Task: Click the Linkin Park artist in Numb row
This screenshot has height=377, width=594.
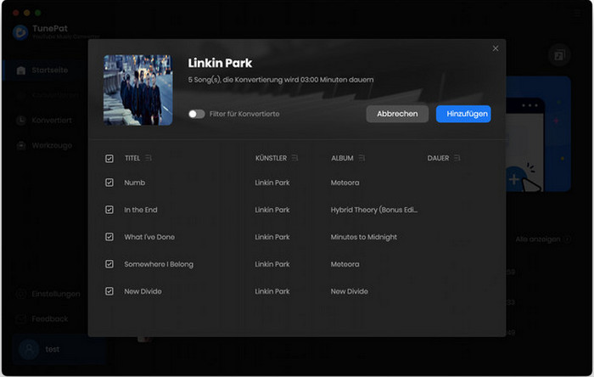Action: click(272, 183)
